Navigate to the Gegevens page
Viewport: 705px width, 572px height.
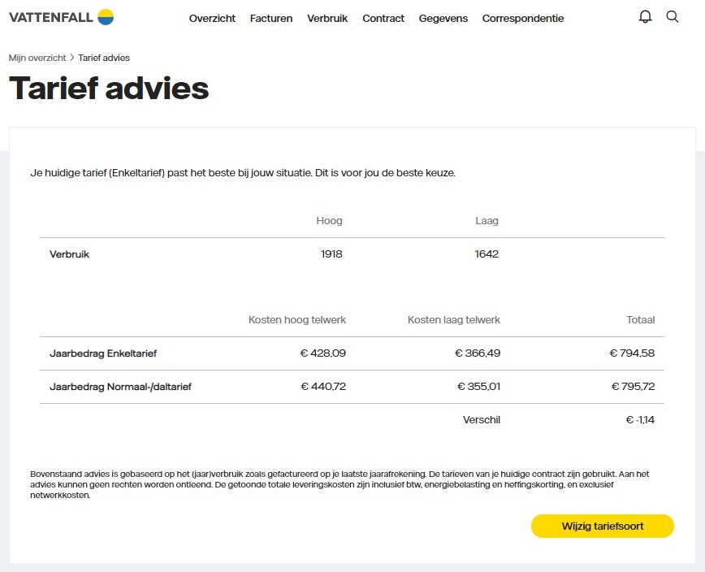click(x=443, y=19)
